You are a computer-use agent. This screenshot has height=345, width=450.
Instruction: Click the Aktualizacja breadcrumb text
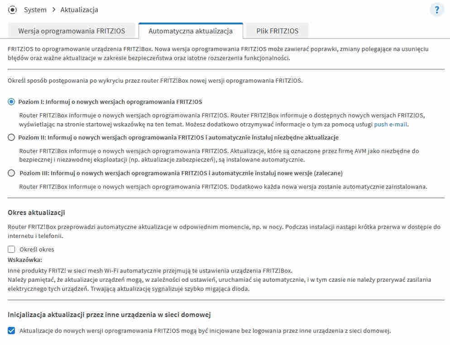tap(79, 9)
